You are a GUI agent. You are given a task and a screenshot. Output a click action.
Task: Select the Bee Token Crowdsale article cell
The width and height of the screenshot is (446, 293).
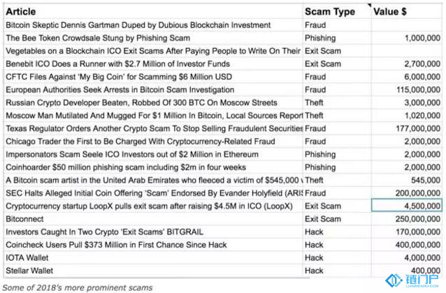153,38
